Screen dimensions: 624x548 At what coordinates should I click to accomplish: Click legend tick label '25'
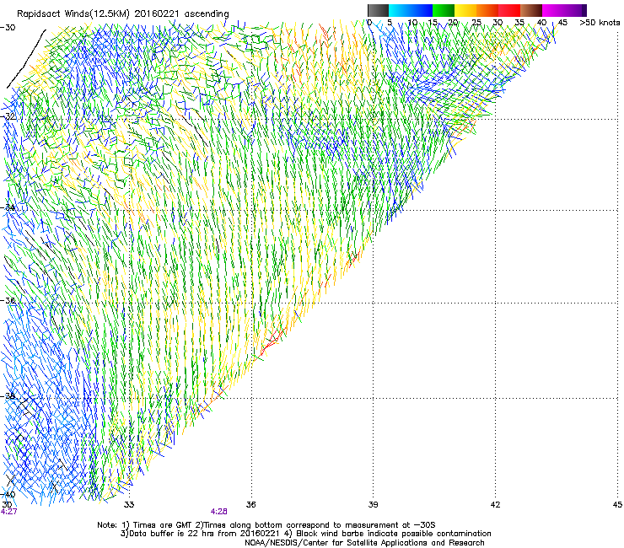click(476, 23)
